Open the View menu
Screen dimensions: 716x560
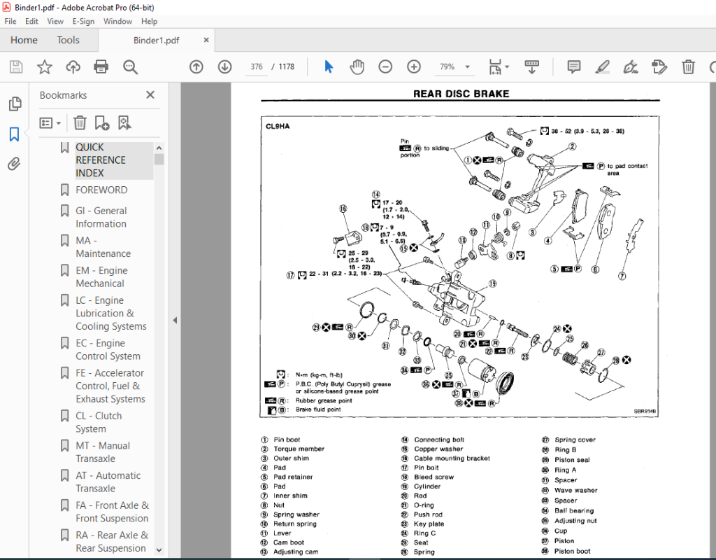click(x=55, y=21)
